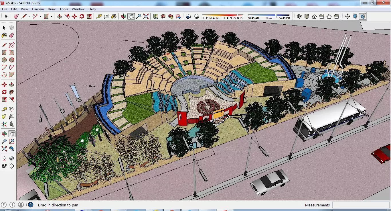
Task: Open the Camera menu
Action: pos(38,9)
